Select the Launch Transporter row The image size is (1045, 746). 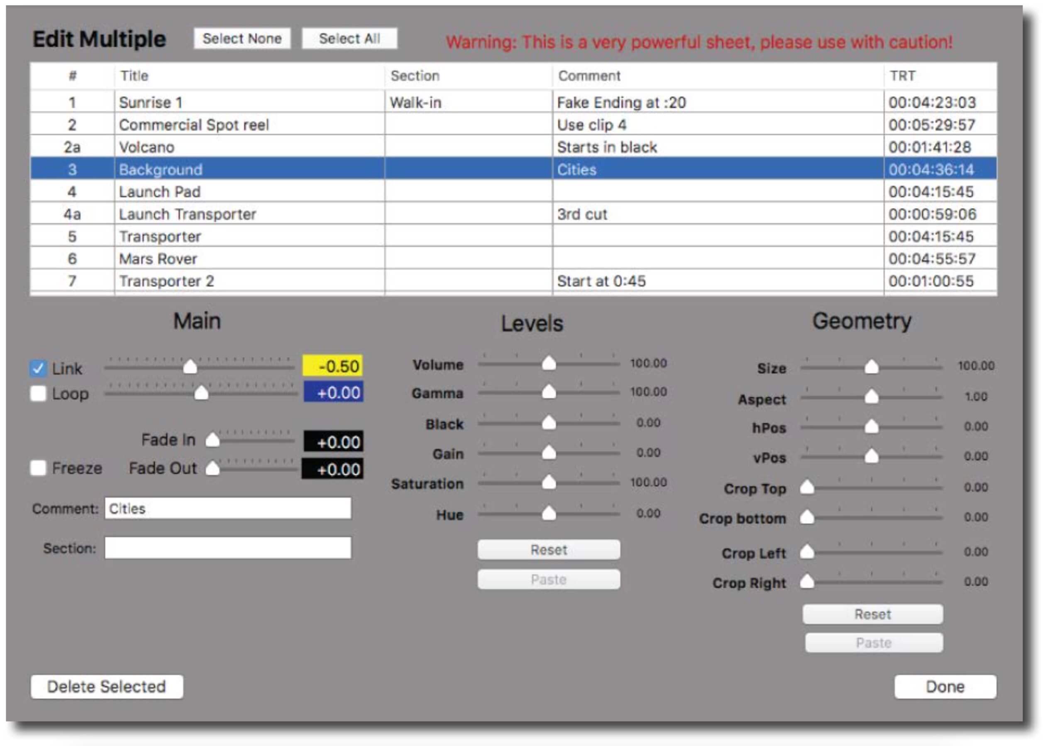pos(513,214)
